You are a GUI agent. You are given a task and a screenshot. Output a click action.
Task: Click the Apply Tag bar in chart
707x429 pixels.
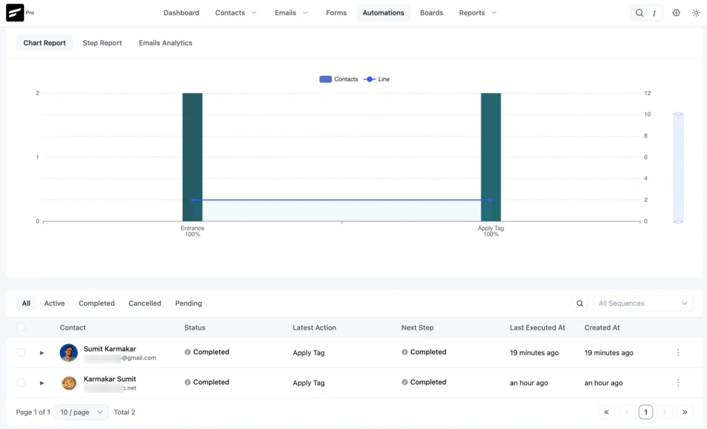[491, 157]
